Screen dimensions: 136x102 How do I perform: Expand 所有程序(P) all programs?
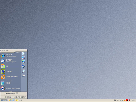(x=12, y=93)
